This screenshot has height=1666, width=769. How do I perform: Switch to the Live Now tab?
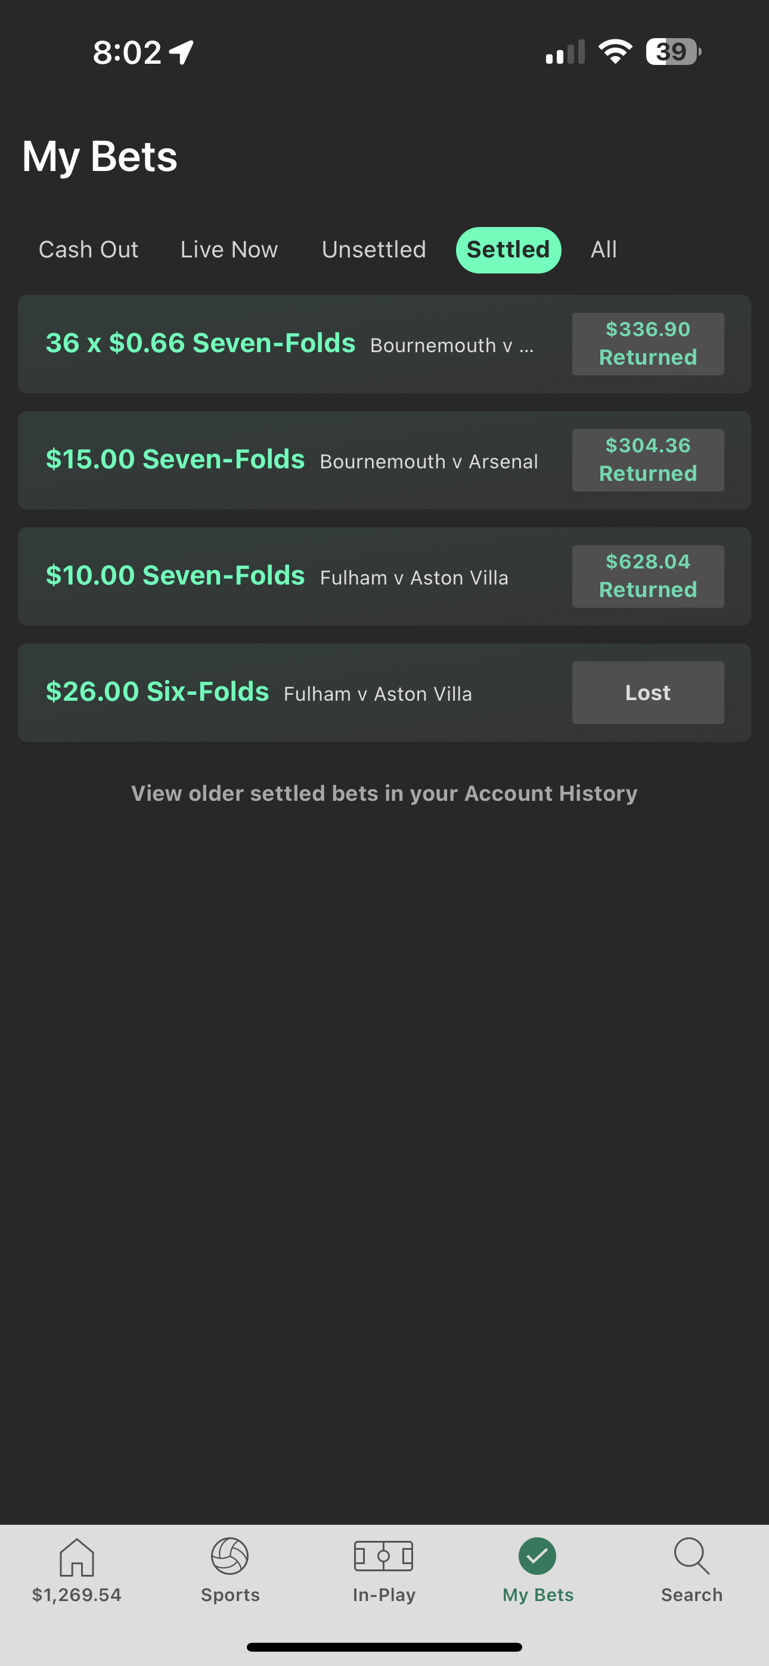tap(229, 250)
